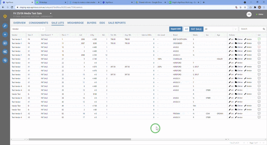The width and height of the screenshot is (267, 145).
Task: Edit Lot pencil for lot 2006
Action: tap(231, 39)
